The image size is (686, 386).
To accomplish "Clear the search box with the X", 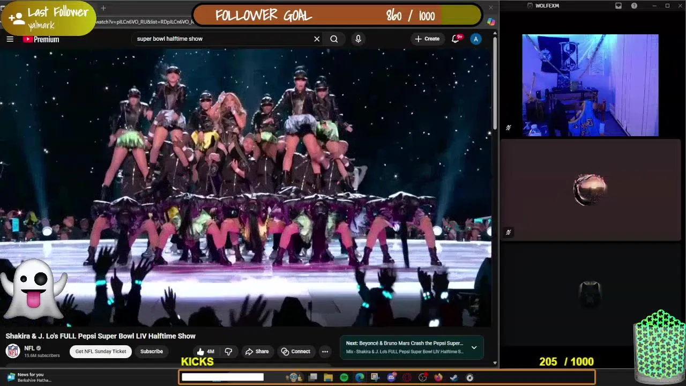I will (317, 39).
